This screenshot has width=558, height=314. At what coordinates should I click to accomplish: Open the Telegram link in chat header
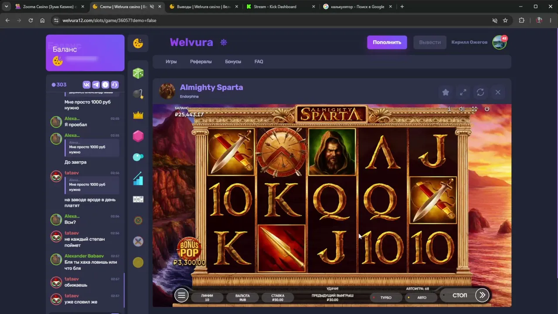[x=96, y=85]
